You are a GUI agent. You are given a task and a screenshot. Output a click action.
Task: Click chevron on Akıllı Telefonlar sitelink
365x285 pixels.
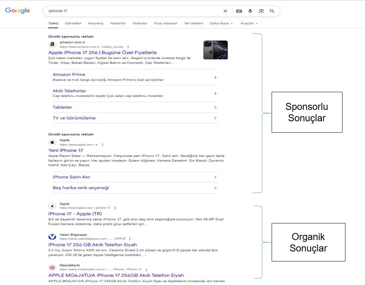[x=215, y=93]
